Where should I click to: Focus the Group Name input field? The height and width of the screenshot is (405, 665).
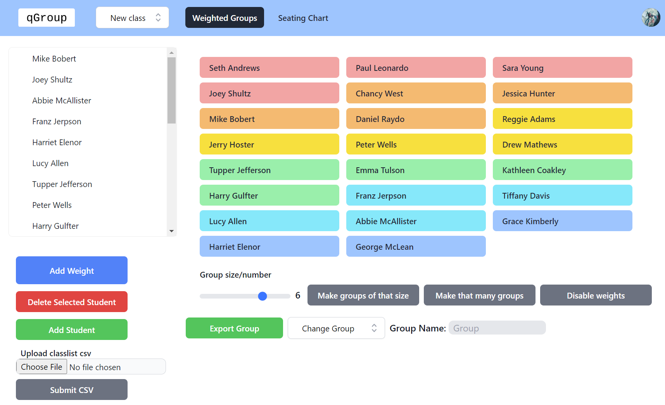pos(497,328)
